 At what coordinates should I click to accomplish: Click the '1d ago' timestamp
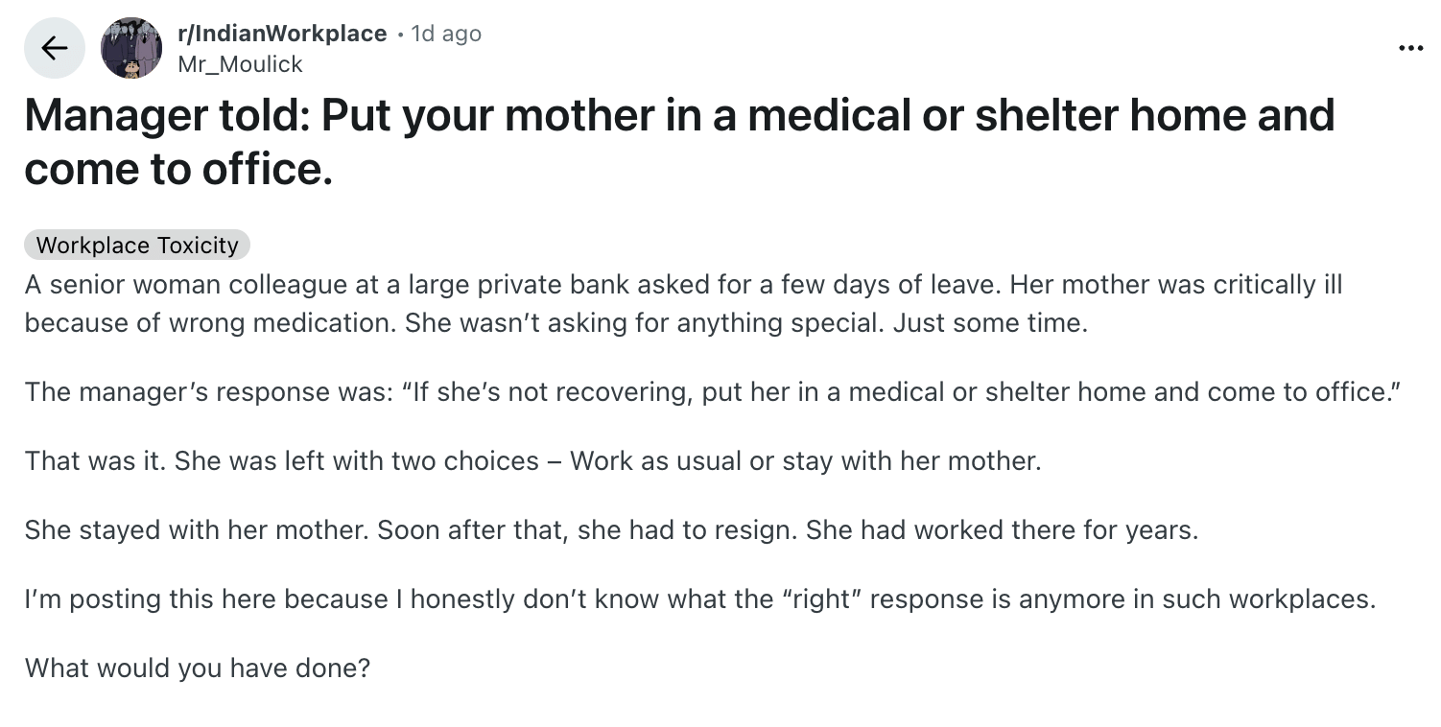tap(445, 34)
